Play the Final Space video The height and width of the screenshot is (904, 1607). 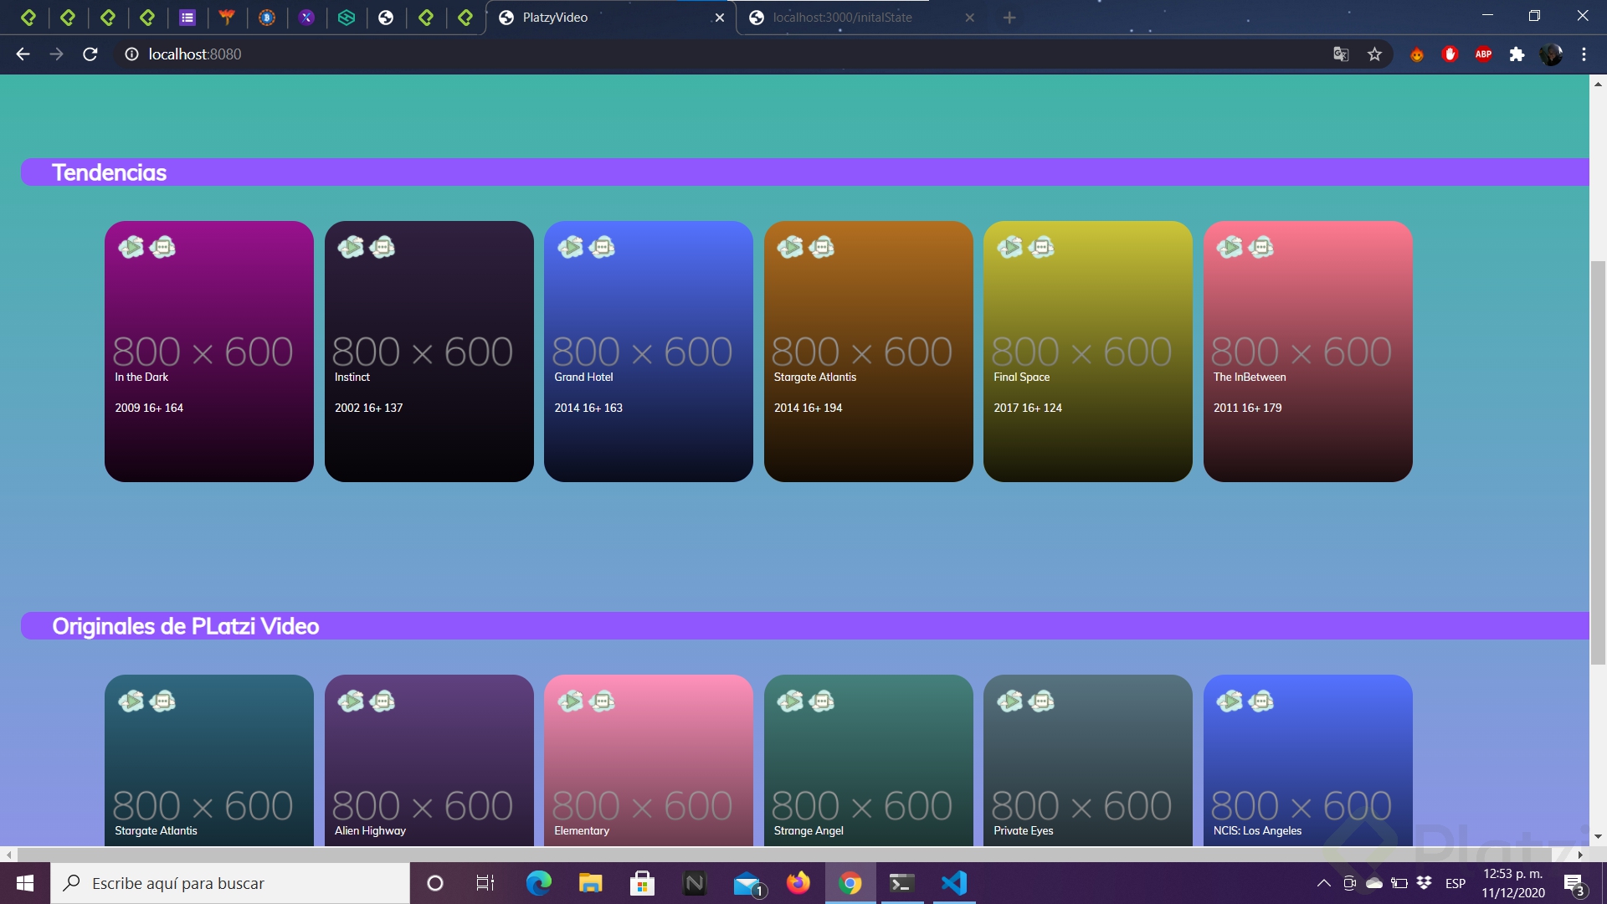(x=1009, y=247)
